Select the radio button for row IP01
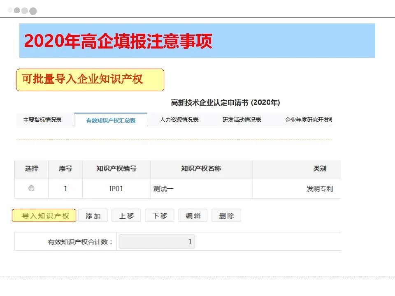Viewport: 395px width, 296px height. click(x=31, y=188)
